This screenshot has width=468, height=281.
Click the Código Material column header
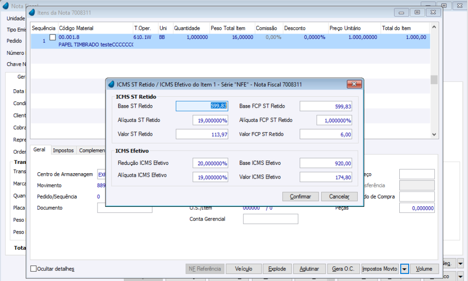96,28
